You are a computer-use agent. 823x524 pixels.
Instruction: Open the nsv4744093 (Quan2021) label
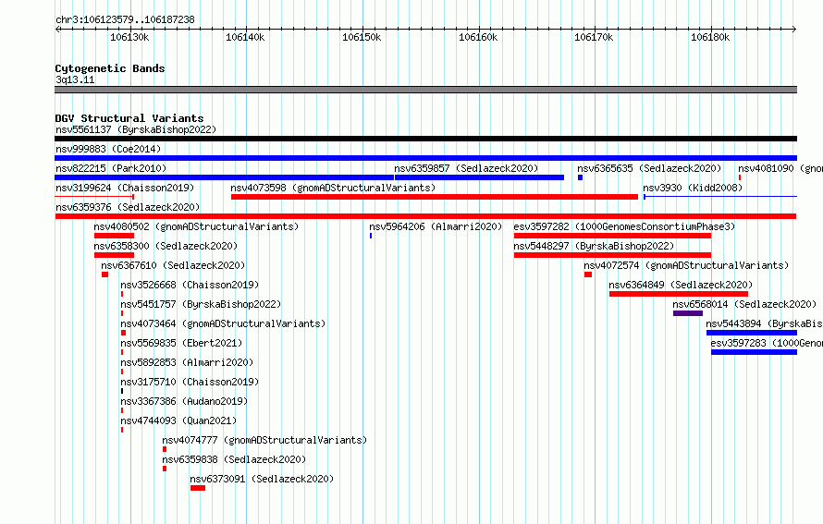[178, 420]
